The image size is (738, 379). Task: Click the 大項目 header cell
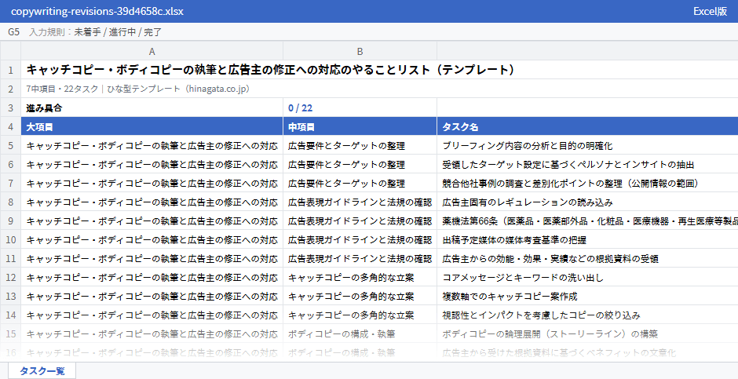click(152, 127)
